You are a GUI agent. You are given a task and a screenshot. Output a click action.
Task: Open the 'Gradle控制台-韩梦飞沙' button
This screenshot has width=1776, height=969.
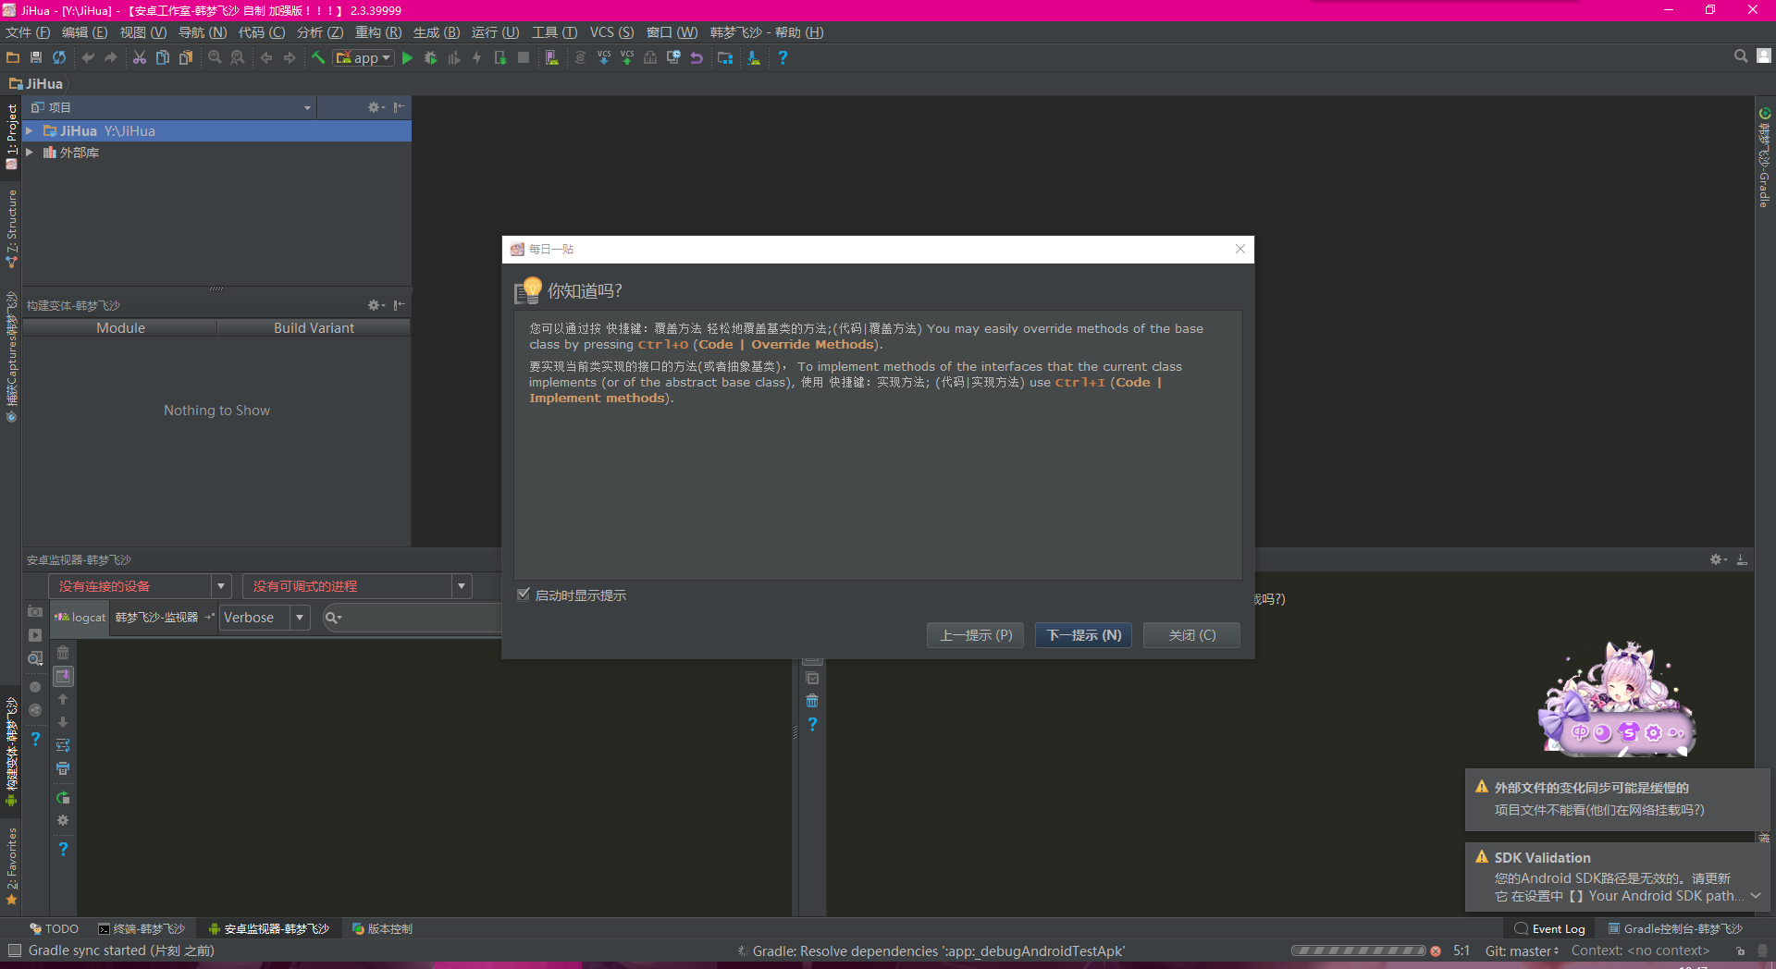coord(1675,929)
